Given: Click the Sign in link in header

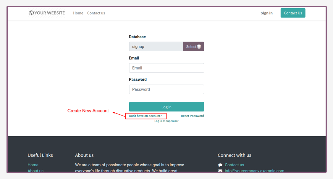Looking at the screenshot, I should [x=266, y=13].
